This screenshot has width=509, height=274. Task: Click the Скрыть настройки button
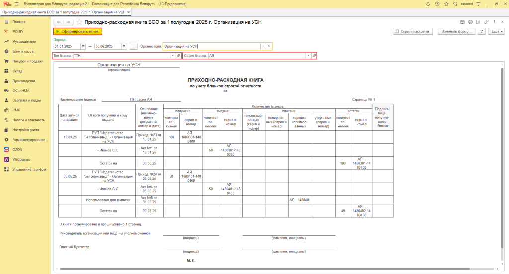413,31
